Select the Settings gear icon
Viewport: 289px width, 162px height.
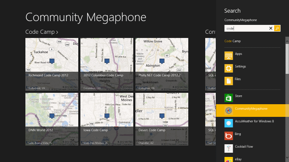(x=228, y=68)
